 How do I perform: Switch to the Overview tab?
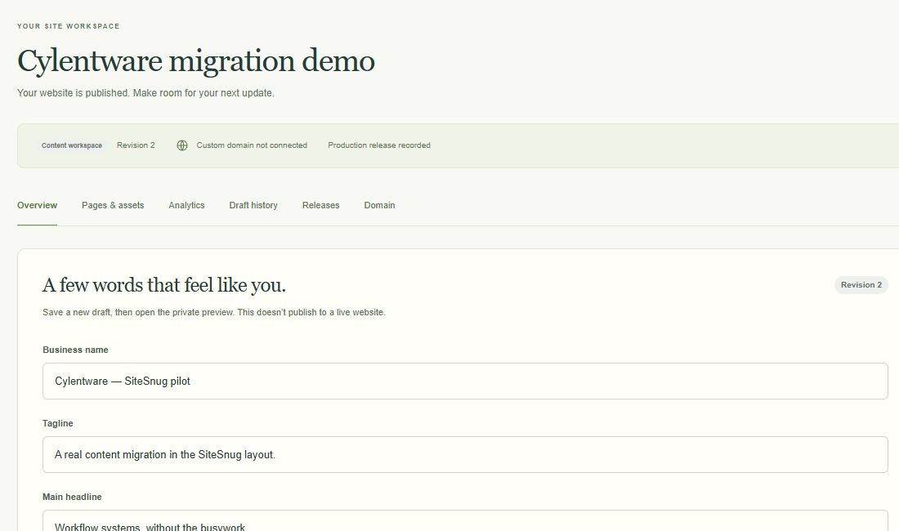pyautogui.click(x=38, y=205)
